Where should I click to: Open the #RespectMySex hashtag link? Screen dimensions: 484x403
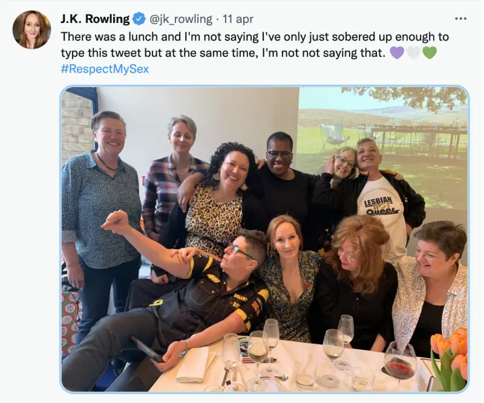click(x=105, y=69)
